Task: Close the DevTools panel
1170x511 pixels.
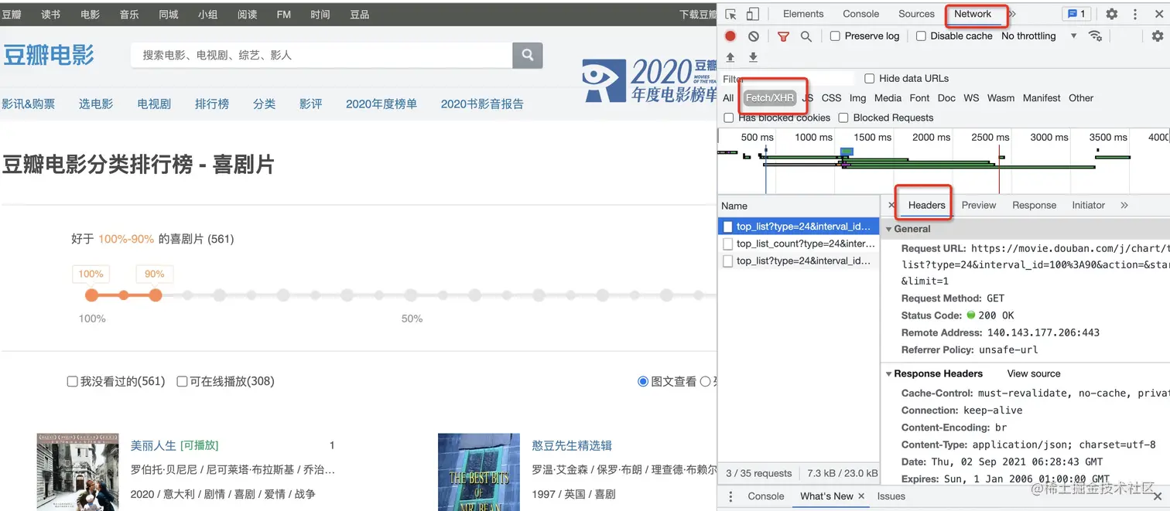Action: (x=1158, y=14)
